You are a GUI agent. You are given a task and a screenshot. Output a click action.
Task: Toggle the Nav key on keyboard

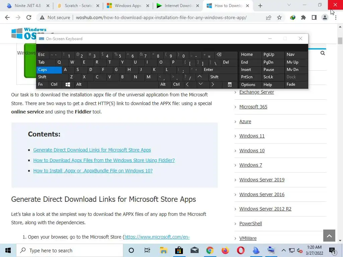(x=296, y=55)
